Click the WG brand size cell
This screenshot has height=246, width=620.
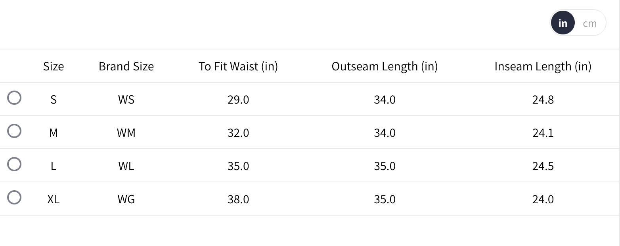point(126,199)
